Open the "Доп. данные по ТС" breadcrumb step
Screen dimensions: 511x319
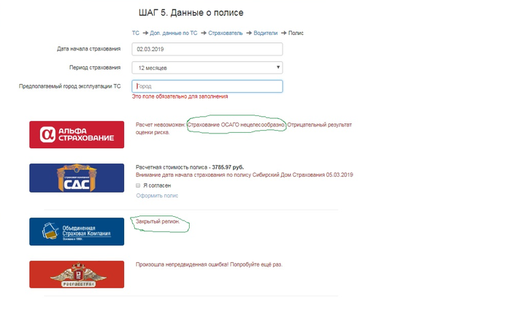174,33
